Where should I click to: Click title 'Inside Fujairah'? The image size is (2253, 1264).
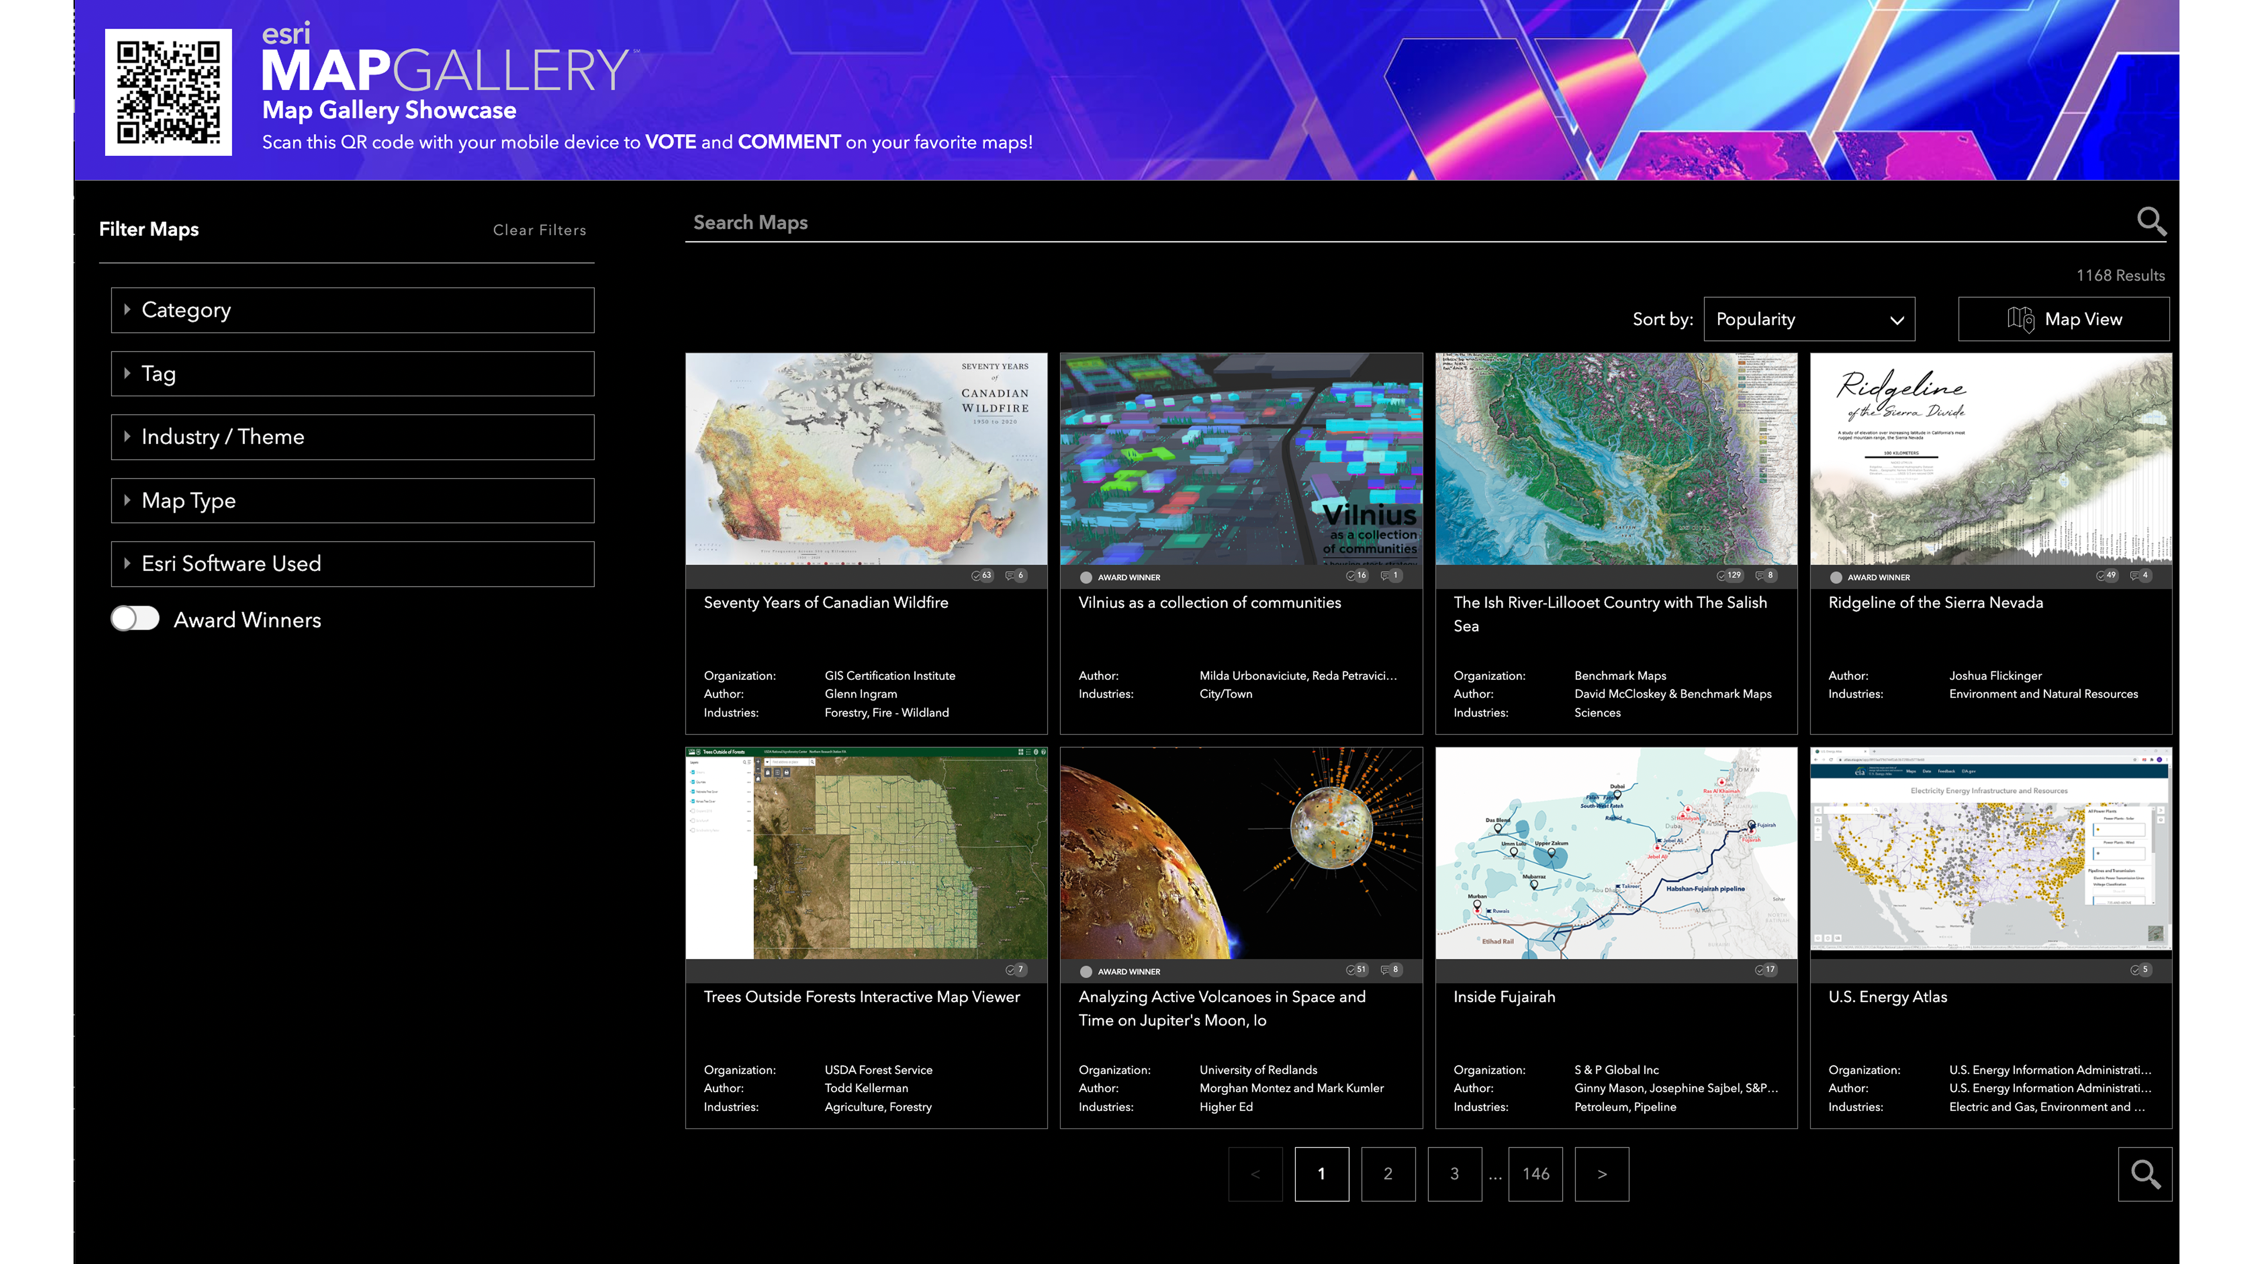pyautogui.click(x=1504, y=997)
